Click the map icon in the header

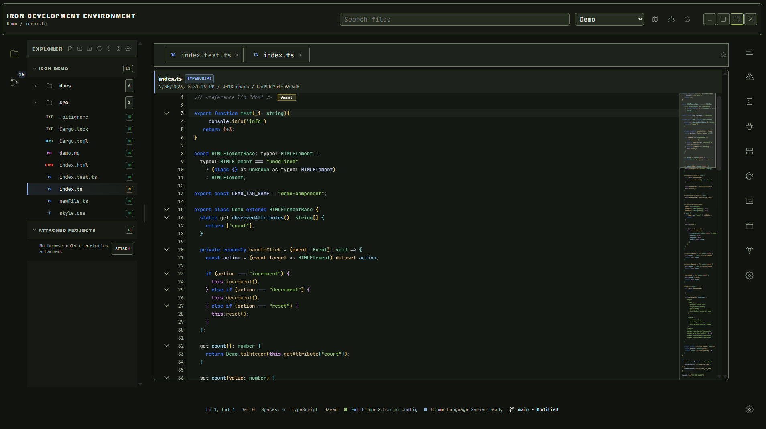point(655,19)
